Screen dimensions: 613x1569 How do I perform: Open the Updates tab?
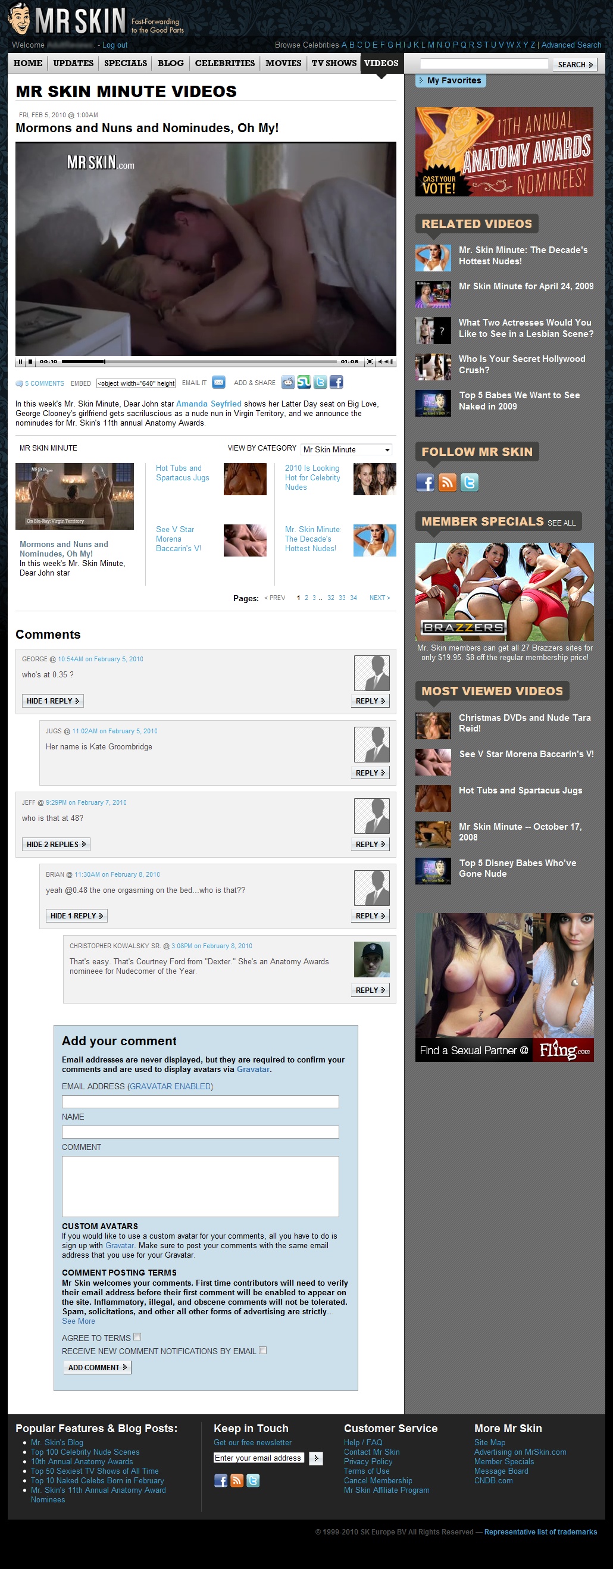point(73,63)
